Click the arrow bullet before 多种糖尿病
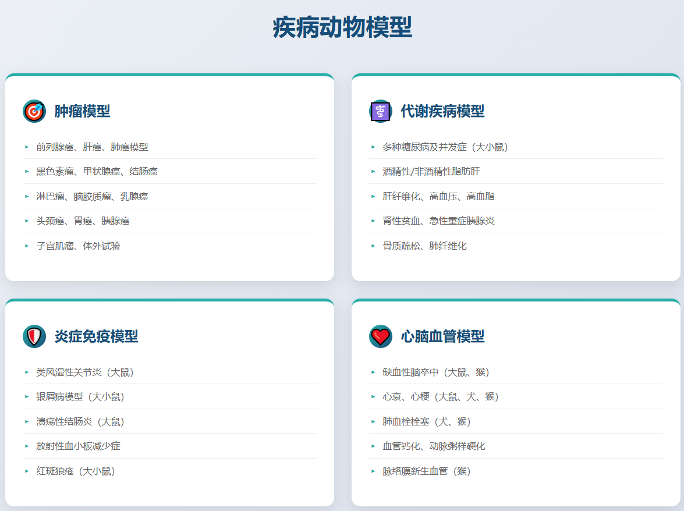 tap(373, 147)
